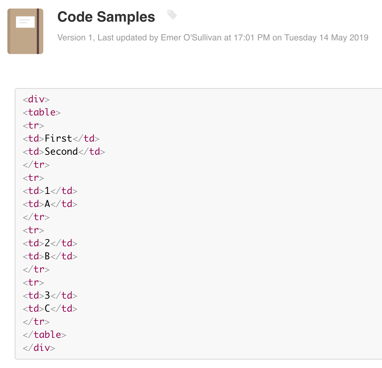Click the Code Samples title
This screenshot has height=368, width=382.
106,17
